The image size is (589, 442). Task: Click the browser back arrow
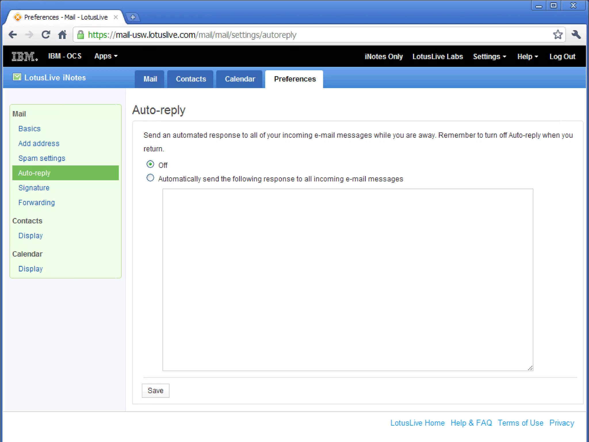13,35
